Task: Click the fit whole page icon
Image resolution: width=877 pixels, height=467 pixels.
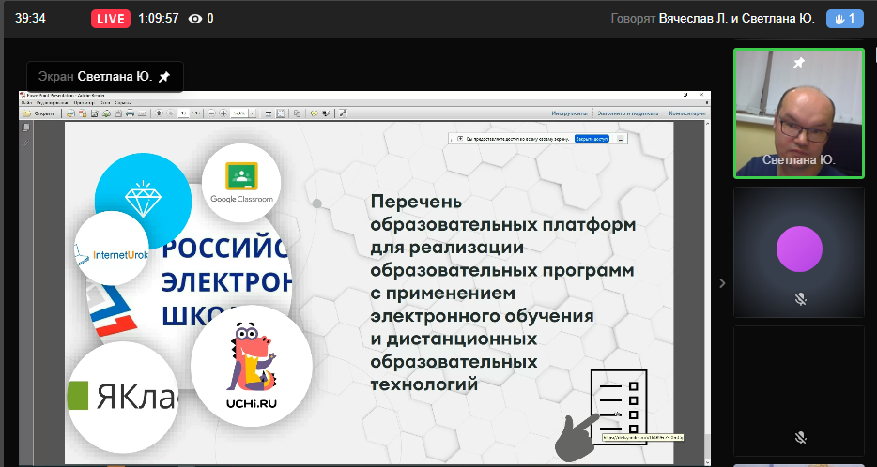Action: 280,113
